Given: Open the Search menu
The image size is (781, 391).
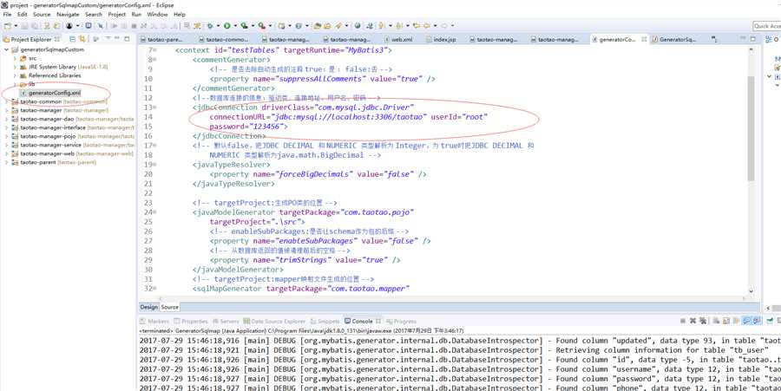Looking at the screenshot, I should tap(94, 15).
